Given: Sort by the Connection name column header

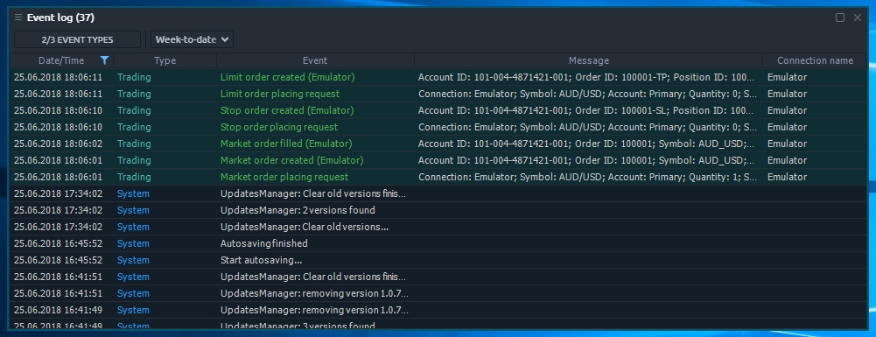Looking at the screenshot, I should point(815,60).
